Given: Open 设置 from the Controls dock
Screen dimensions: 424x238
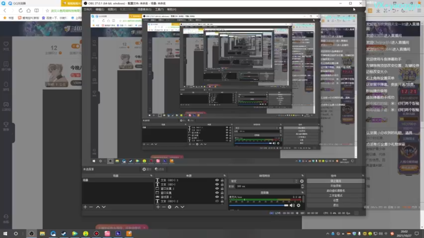Looking at the screenshot, I should click(335, 200).
